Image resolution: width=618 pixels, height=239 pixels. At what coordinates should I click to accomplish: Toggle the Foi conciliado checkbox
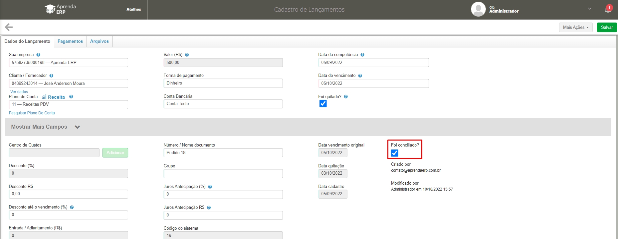[x=395, y=153]
